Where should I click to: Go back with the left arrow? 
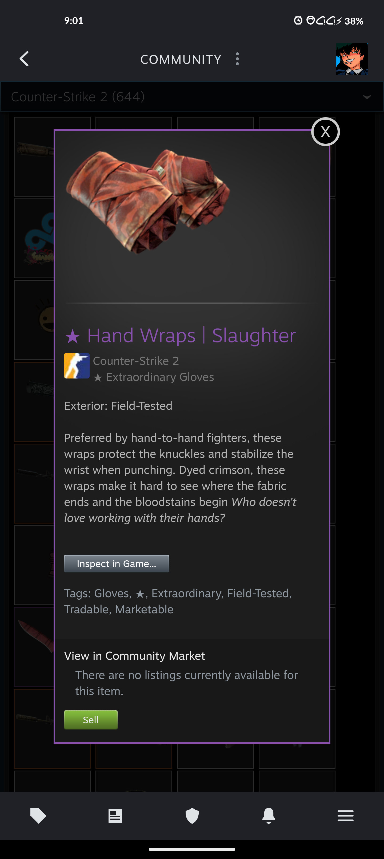24,59
